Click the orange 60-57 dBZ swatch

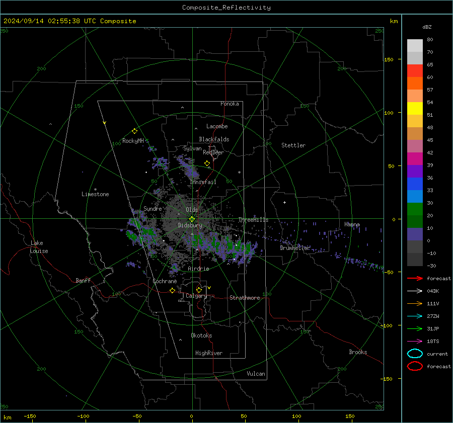pos(415,83)
